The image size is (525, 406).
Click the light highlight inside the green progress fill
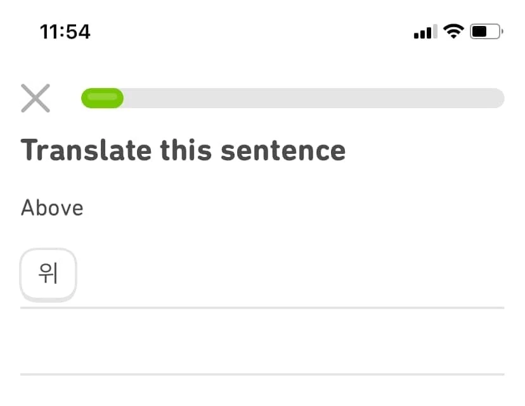coord(102,96)
